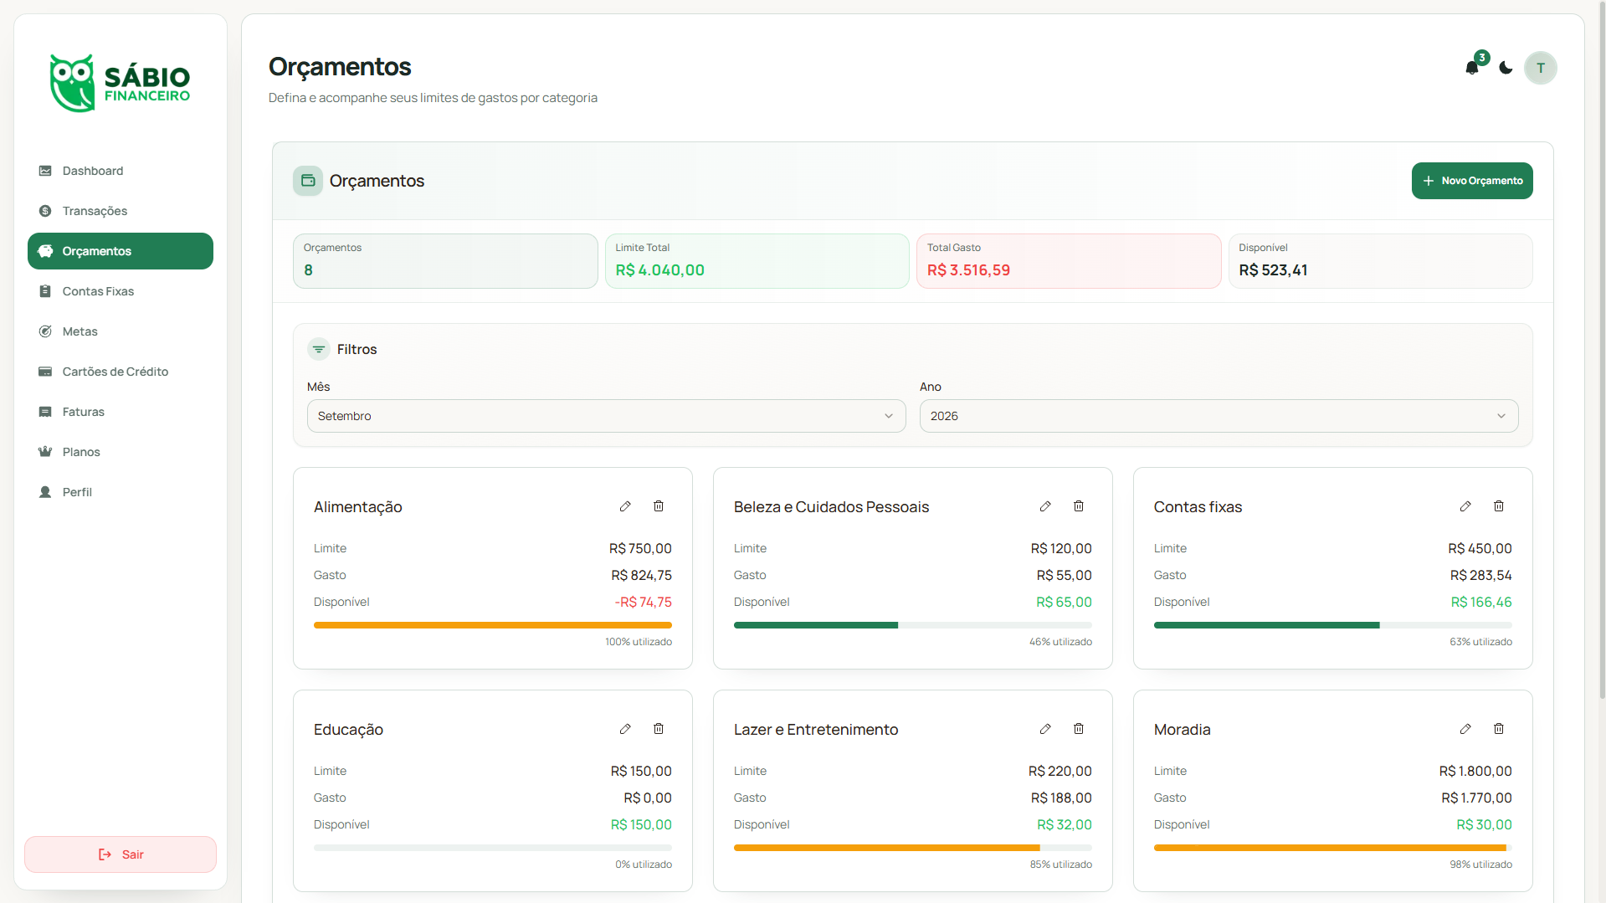Go to Planos in the sidebar
This screenshot has width=1606, height=903.
(x=121, y=452)
